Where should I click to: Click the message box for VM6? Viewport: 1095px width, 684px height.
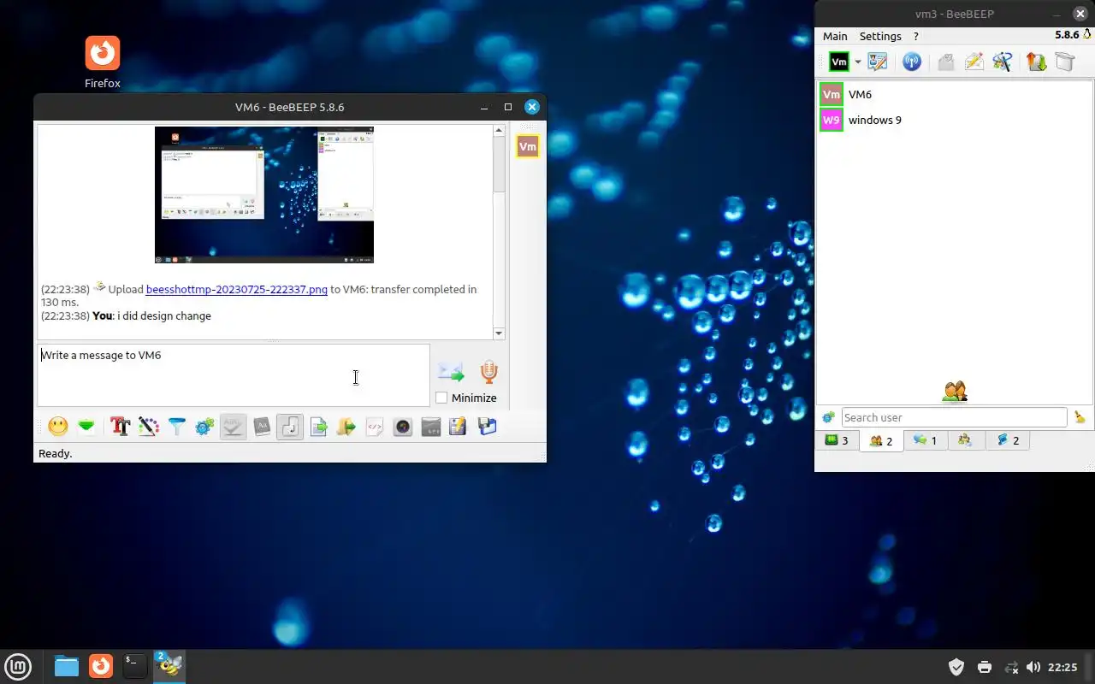(x=233, y=374)
